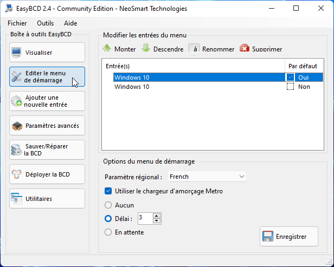Click the Monter label
Screen dimensions: 334x267
click(x=125, y=49)
